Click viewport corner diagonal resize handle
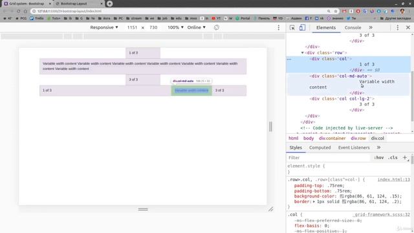 click(x=271, y=209)
